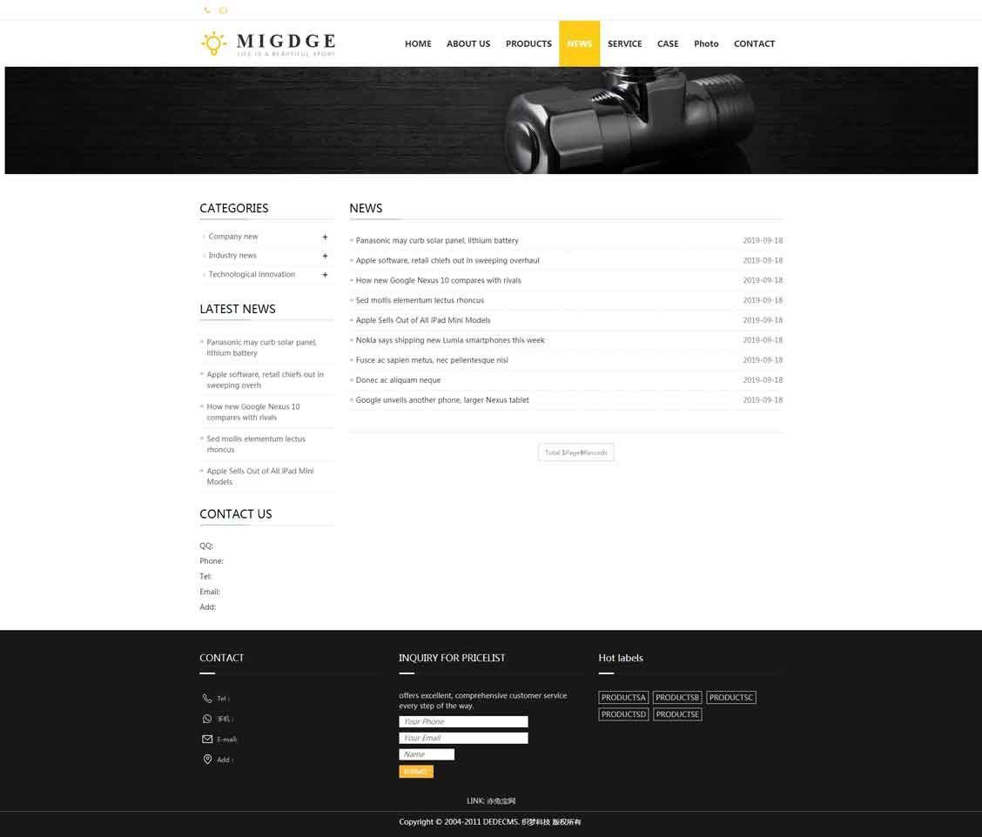Image resolution: width=982 pixels, height=837 pixels.
Task: Open the PRODUCTS menu item
Action: (x=528, y=44)
